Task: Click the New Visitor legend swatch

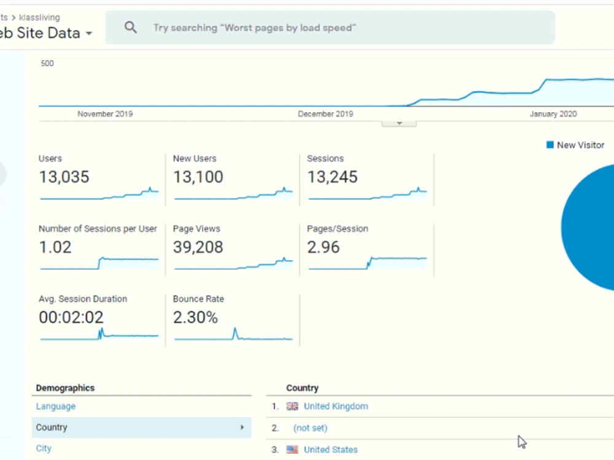Action: tap(550, 145)
